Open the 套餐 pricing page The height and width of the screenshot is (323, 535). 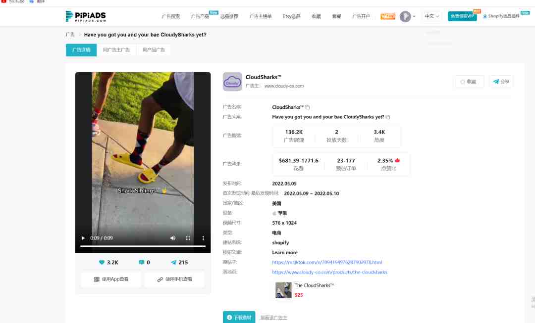[336, 16]
